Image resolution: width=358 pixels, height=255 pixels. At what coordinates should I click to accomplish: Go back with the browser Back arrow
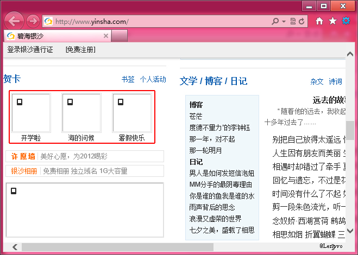pyautogui.click(x=14, y=21)
